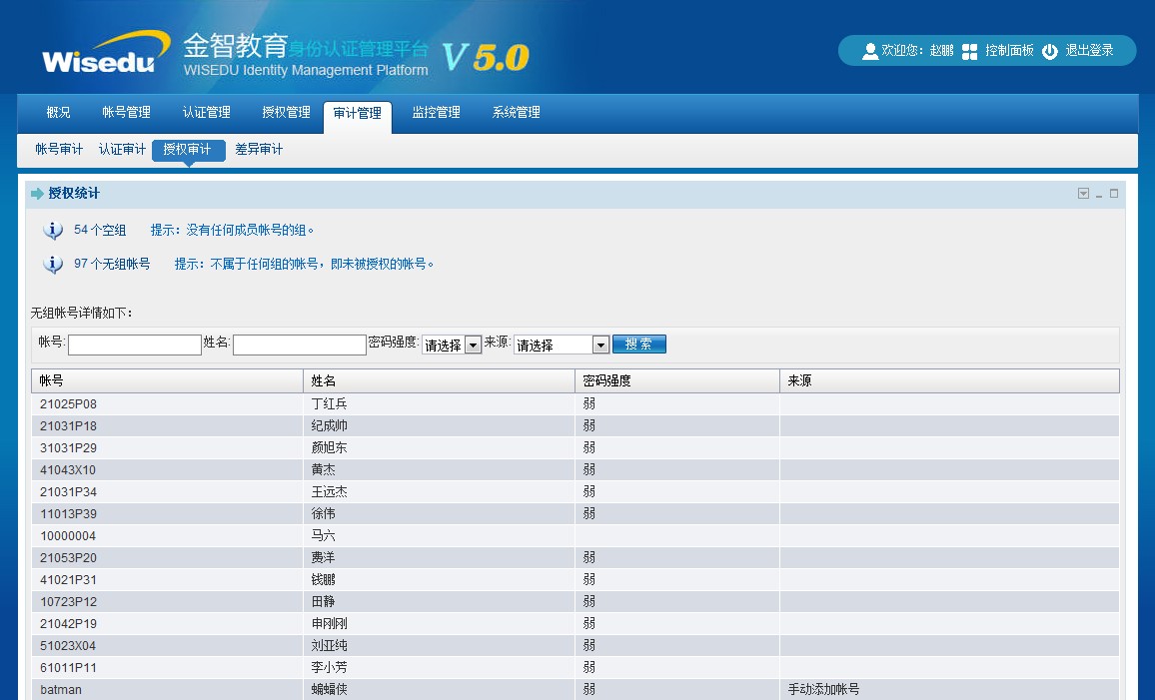This screenshot has height=700, width=1155.
Task: Click the 97个无组帐号 link
Action: (112, 265)
